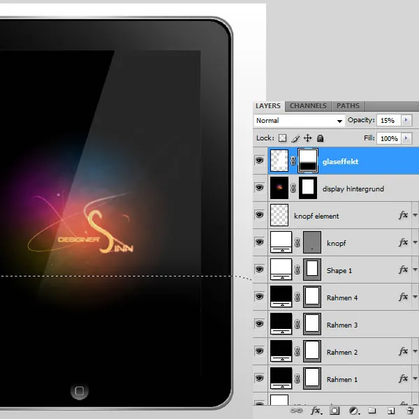This screenshot has width=419, height=419.
Task: Click the knopf layer vector mask thumbnail
Action: tap(312, 242)
